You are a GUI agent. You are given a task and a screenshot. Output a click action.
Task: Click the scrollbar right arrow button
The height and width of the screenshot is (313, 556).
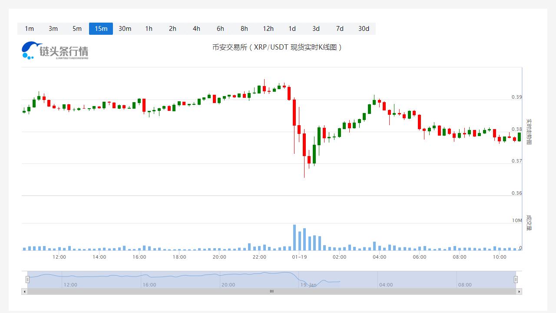519,291
